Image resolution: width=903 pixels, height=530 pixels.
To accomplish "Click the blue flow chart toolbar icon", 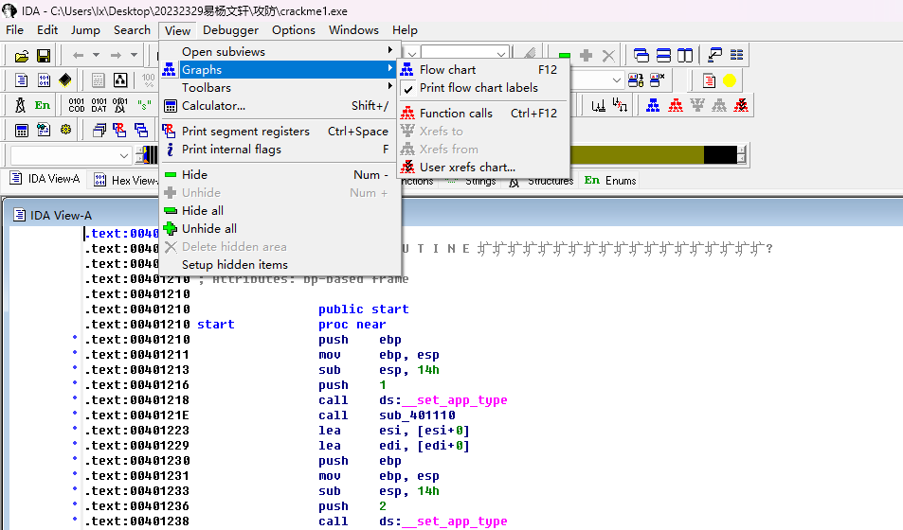I will [x=653, y=105].
